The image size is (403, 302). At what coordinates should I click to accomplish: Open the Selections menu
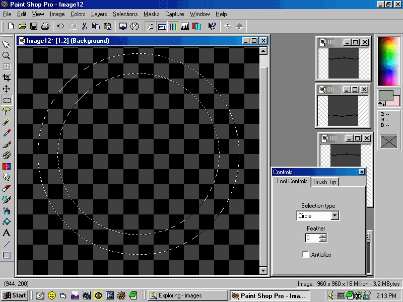tap(125, 14)
